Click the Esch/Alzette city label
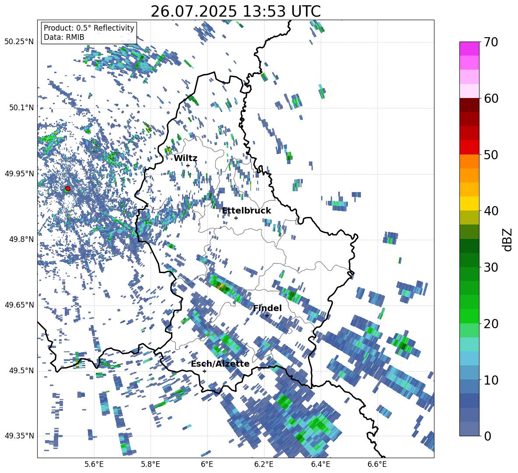 tap(220, 364)
